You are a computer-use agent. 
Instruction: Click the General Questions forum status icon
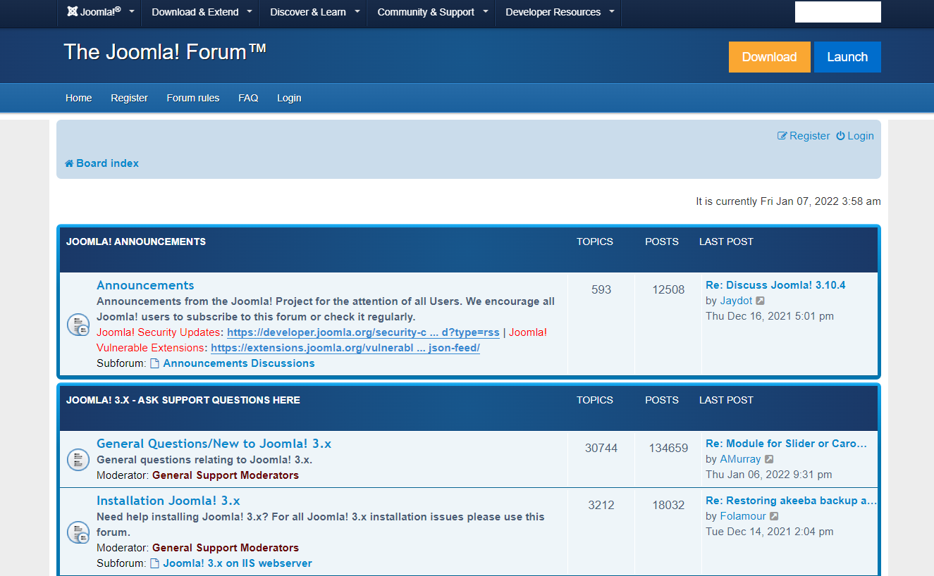78,460
